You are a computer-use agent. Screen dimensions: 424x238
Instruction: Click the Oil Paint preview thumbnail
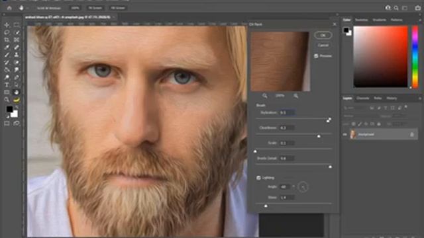pos(280,61)
